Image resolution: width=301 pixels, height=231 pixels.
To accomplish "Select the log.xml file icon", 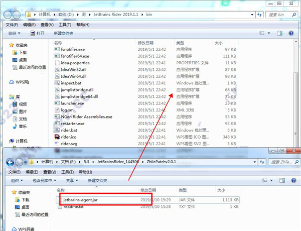I will click(57, 110).
